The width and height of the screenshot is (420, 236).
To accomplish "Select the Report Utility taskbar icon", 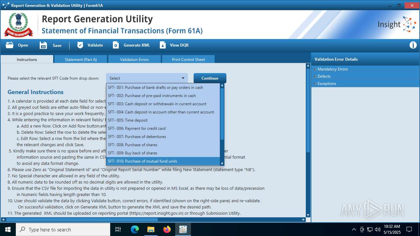I will [183, 229].
